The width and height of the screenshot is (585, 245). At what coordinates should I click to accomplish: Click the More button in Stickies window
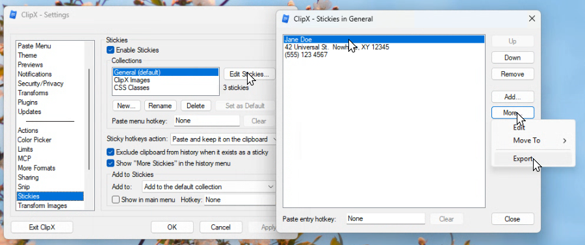pos(513,113)
